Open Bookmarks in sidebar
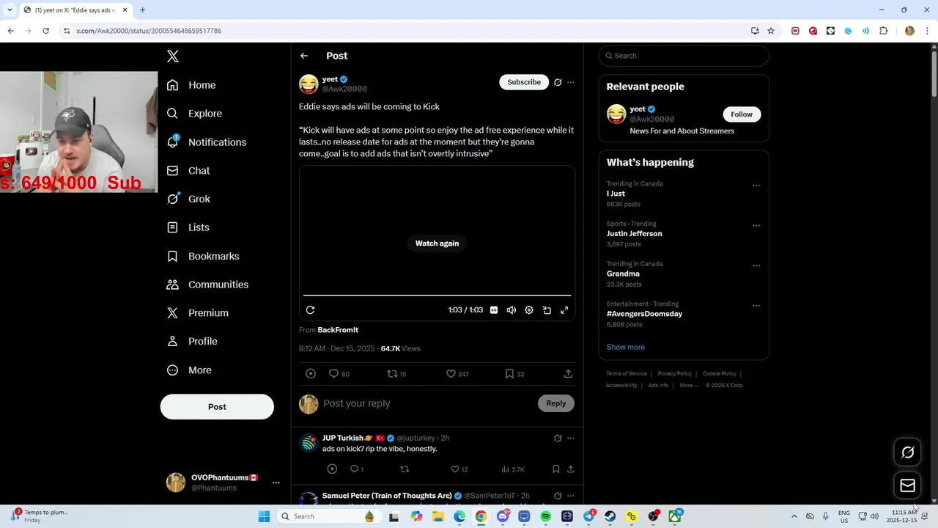Viewport: 938px width, 528px height. coord(203,256)
